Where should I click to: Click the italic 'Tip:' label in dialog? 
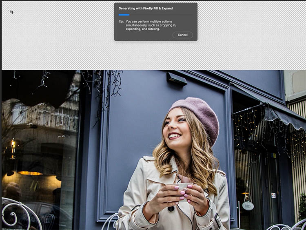[121, 21]
